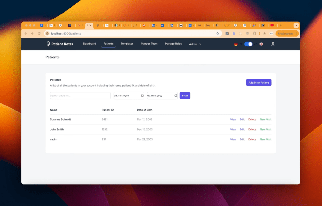View vadim's record
Screen dimensions: 322x206
pos(233,139)
